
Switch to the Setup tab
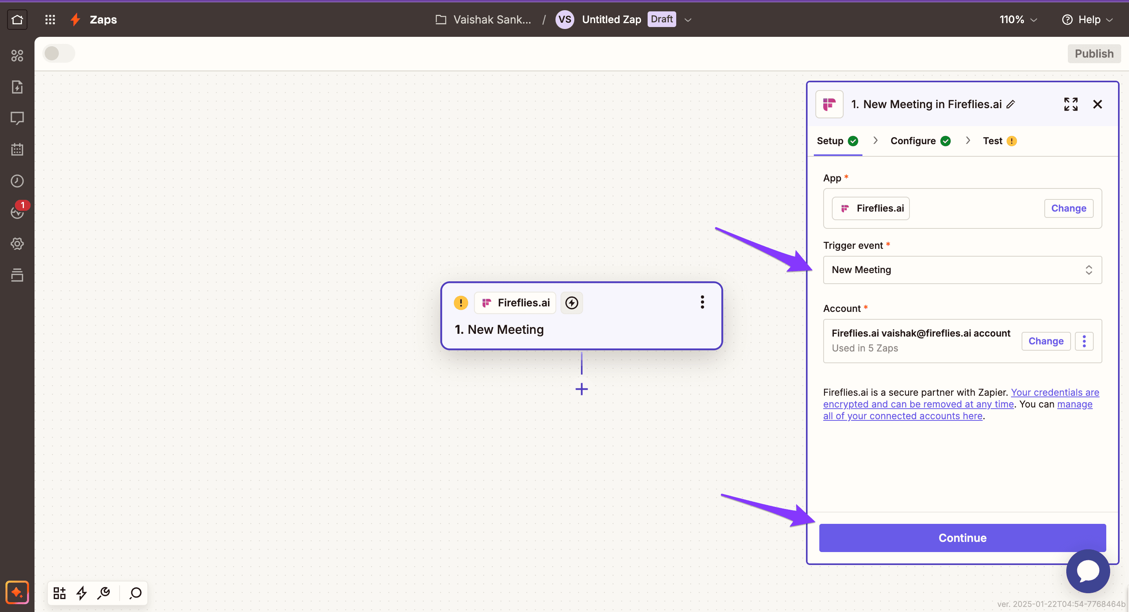pos(837,141)
